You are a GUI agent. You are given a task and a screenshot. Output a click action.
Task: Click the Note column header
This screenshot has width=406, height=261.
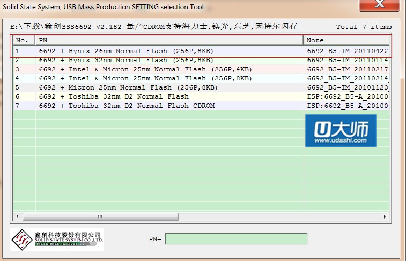(346, 40)
